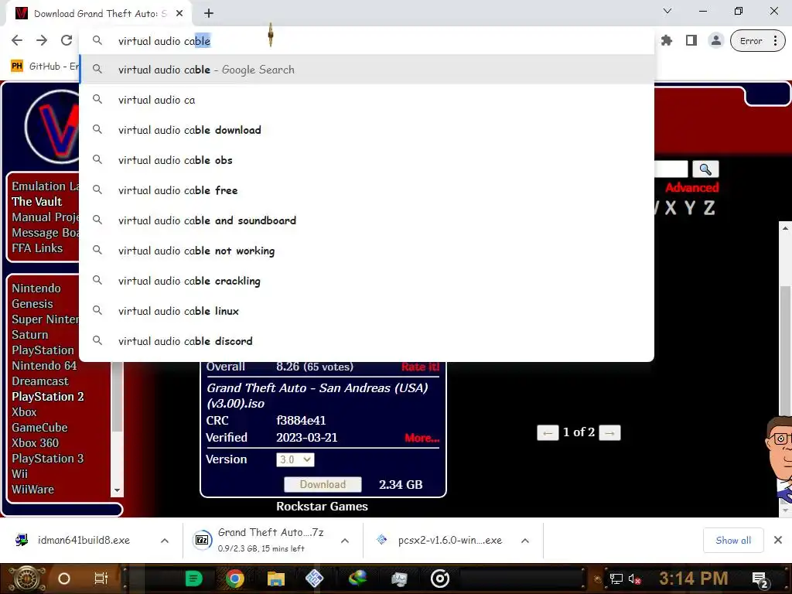
Task: Click the systems list scroll-down arrow
Action: 118,490
